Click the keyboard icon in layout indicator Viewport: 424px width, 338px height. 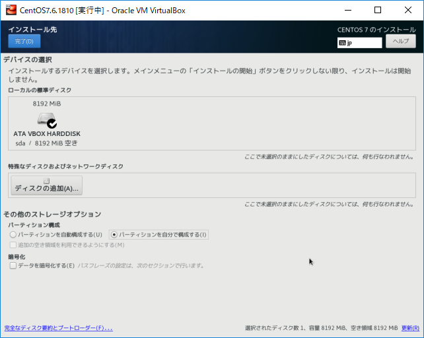(342, 43)
